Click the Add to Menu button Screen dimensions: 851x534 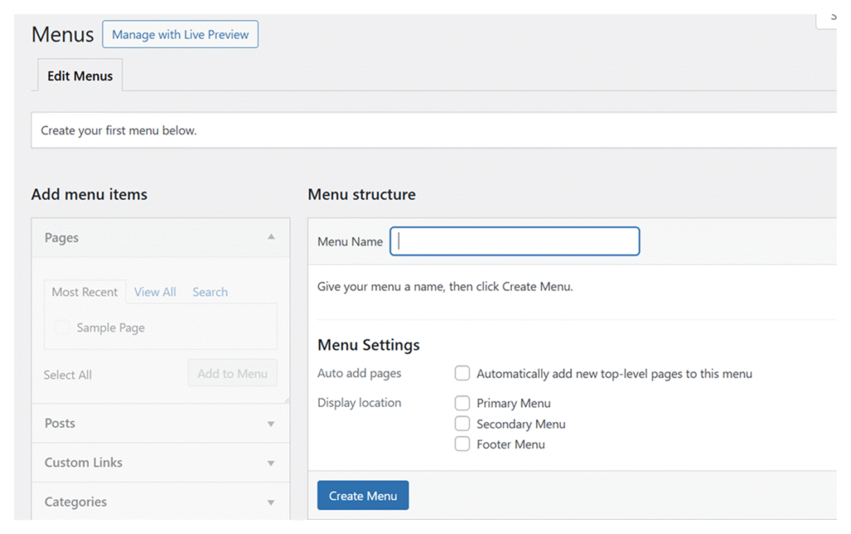[232, 374]
